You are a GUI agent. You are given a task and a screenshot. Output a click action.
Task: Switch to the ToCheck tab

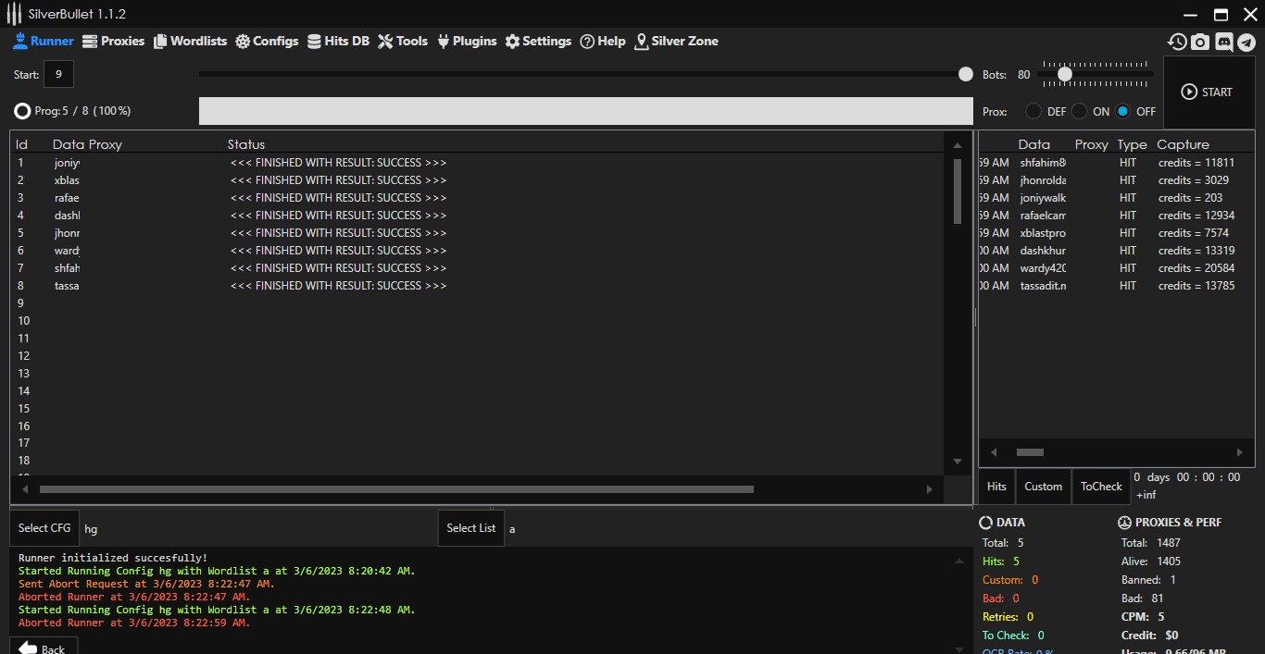click(1101, 487)
